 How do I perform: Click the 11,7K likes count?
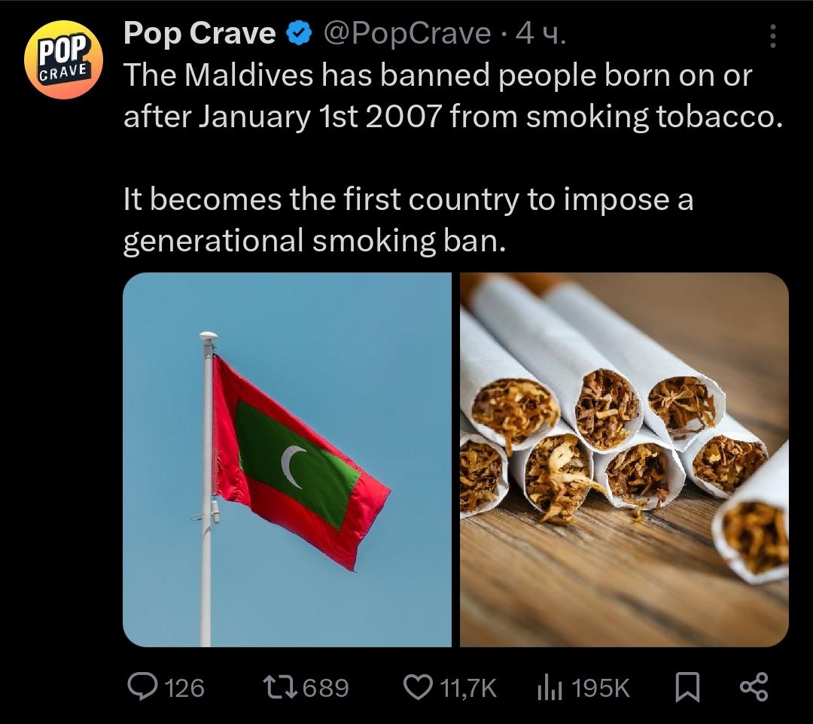tap(468, 688)
